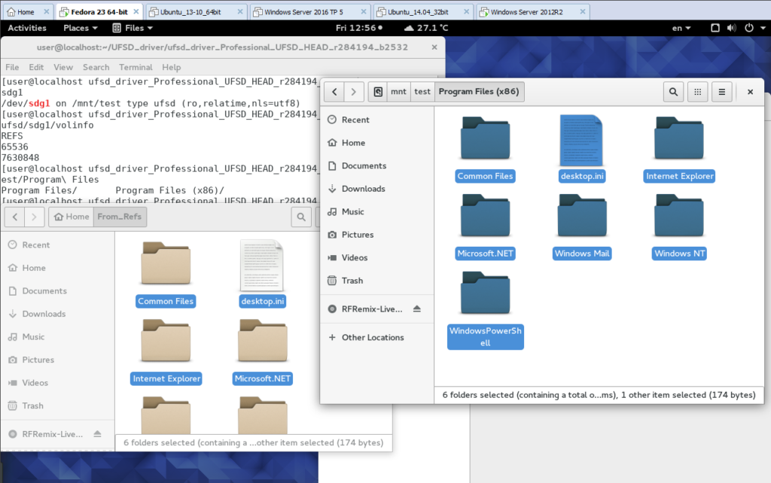Go back in the Program Files (x86) window
771x483 pixels.
(334, 92)
